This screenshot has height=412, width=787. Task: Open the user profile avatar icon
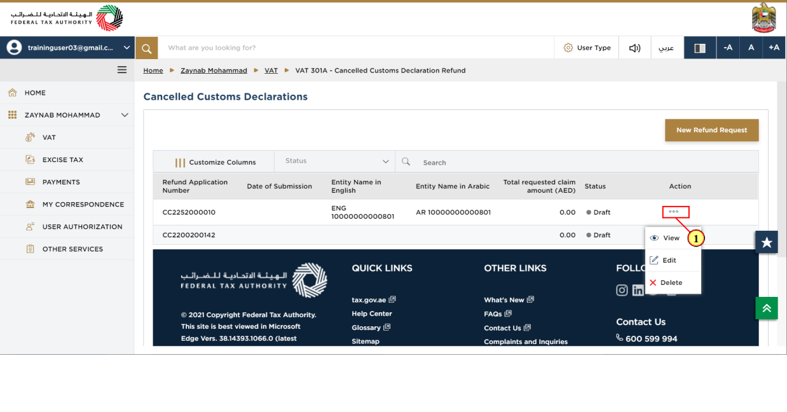[x=14, y=48]
